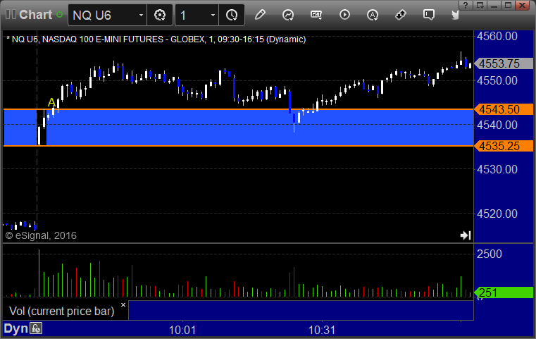
Task: Expand the NQ U6 symbol dropdown arrow
Action: (x=141, y=15)
